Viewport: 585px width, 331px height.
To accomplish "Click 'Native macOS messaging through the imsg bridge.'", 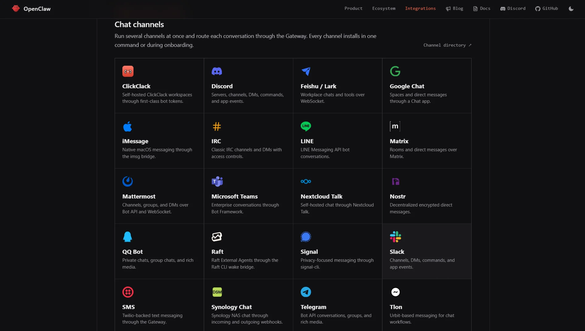I will click(157, 153).
